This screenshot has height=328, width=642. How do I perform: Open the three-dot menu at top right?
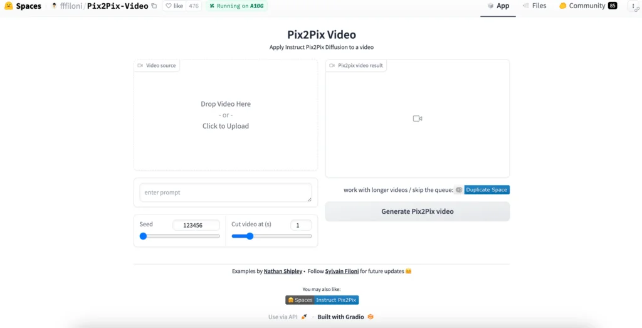[x=633, y=6]
